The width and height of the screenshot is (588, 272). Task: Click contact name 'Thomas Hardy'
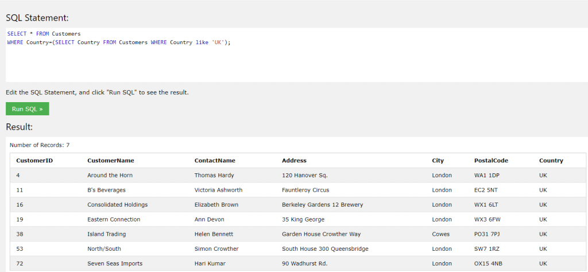[214, 175]
